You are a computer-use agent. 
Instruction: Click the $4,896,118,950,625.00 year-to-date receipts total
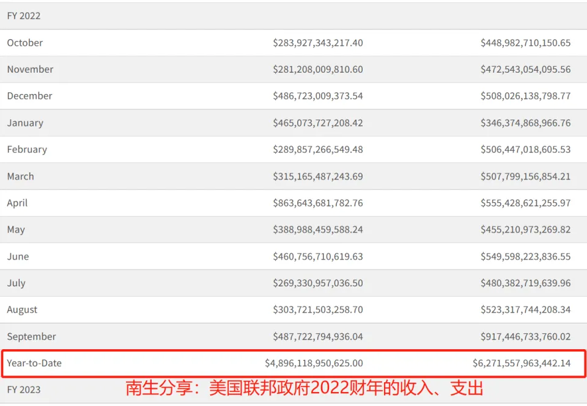coord(314,363)
